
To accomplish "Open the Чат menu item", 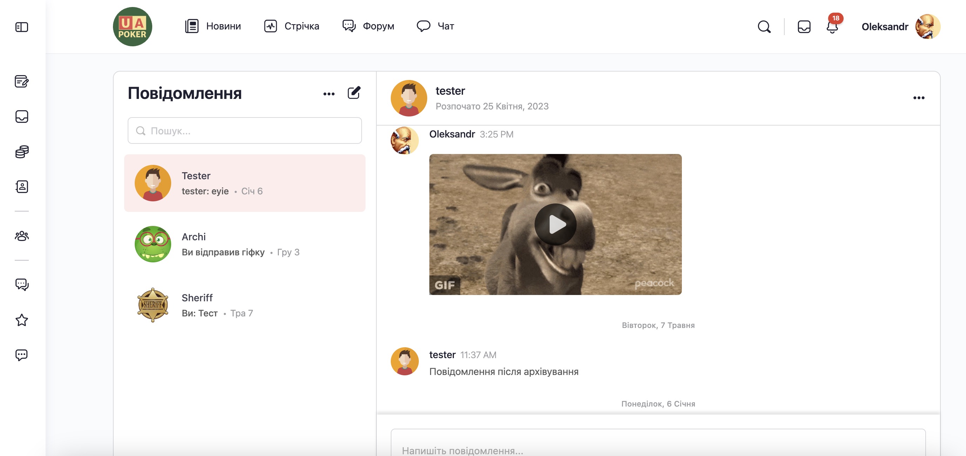I will click(x=435, y=26).
